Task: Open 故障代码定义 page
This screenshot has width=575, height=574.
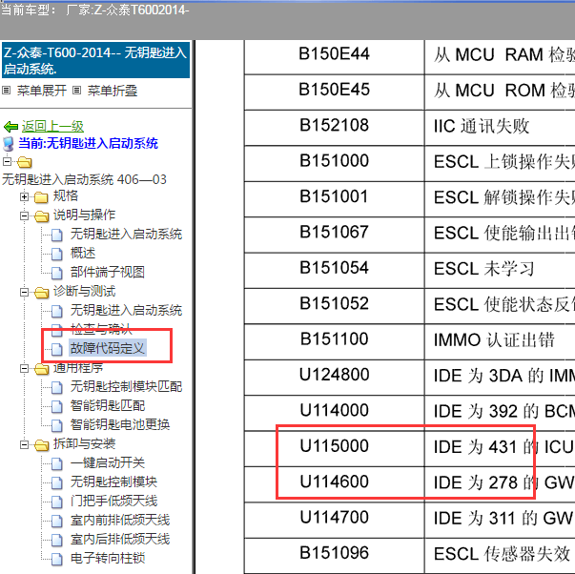Action: coord(108,348)
